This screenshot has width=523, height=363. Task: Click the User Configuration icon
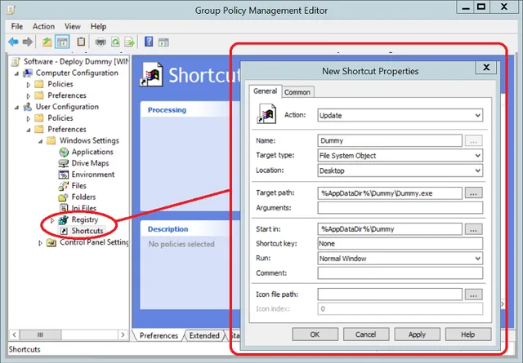pyautogui.click(x=27, y=107)
